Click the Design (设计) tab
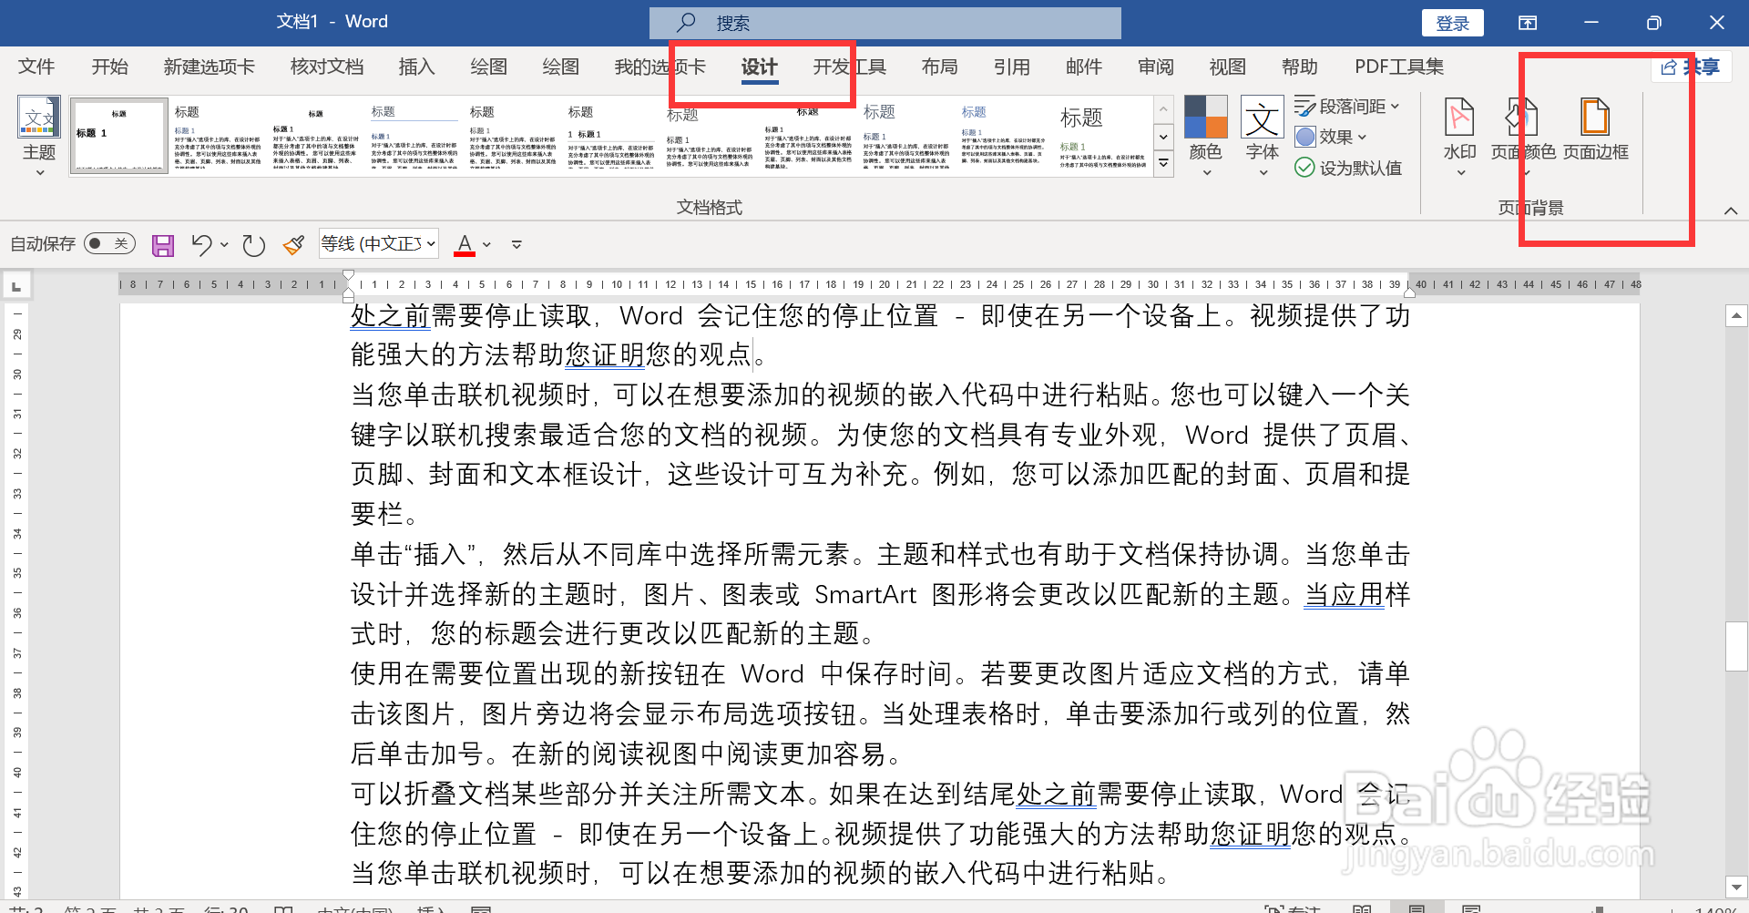1749x913 pixels. pyautogui.click(x=759, y=67)
